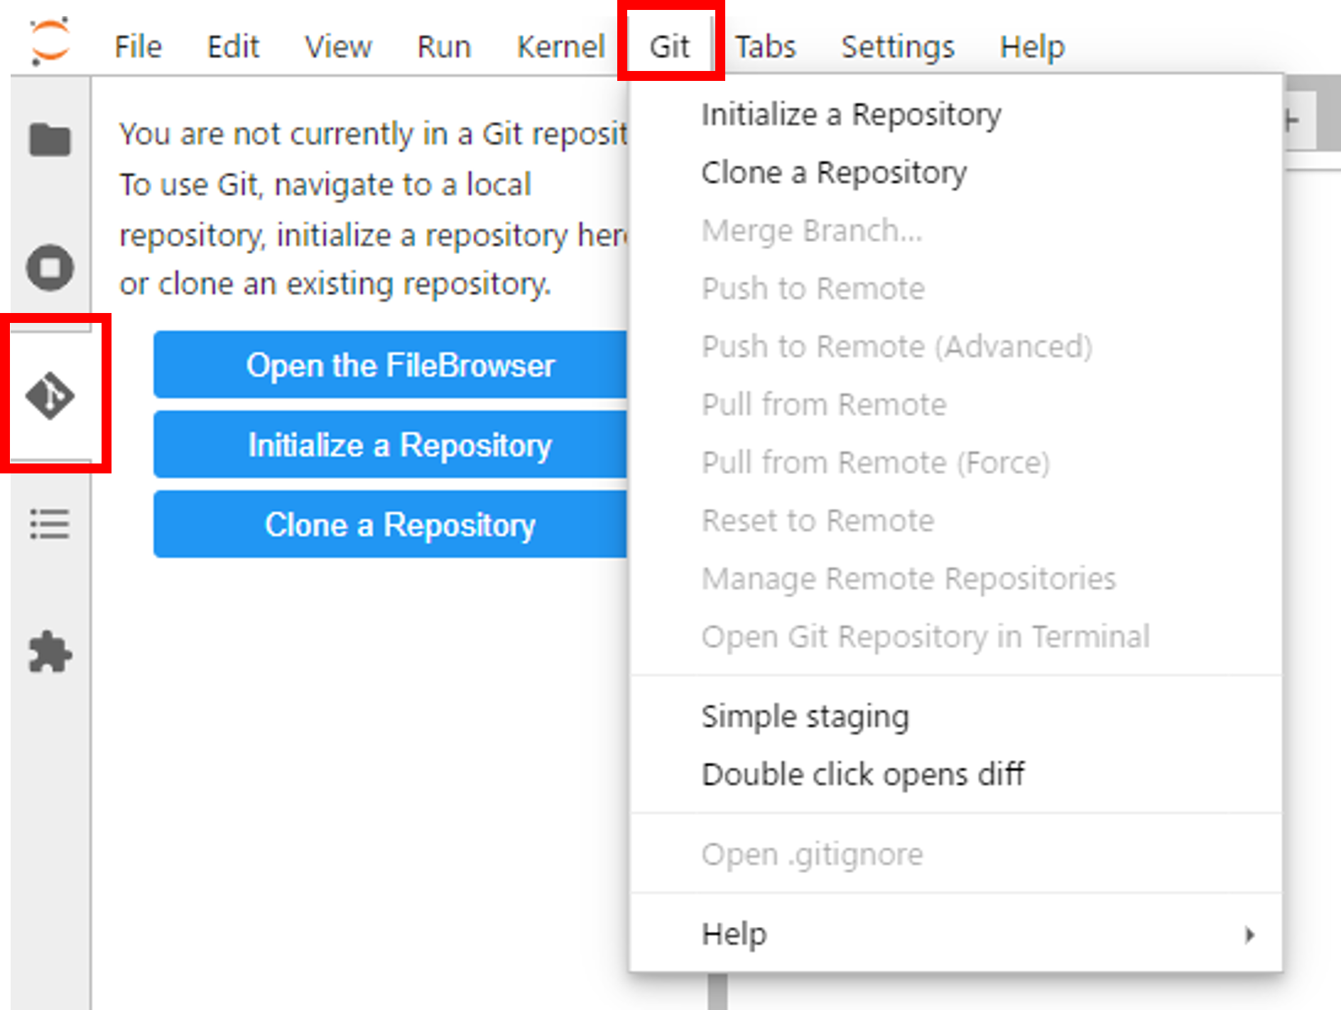The width and height of the screenshot is (1341, 1010).
Task: Click the JupyterLab logo
Action: coord(50,41)
